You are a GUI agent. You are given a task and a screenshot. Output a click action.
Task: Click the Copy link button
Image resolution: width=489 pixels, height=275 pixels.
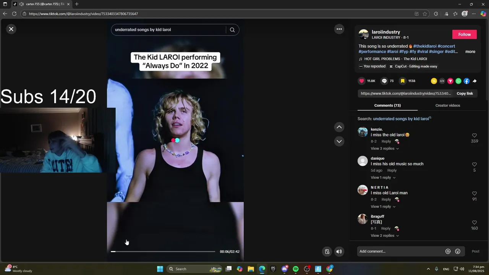tap(465, 94)
